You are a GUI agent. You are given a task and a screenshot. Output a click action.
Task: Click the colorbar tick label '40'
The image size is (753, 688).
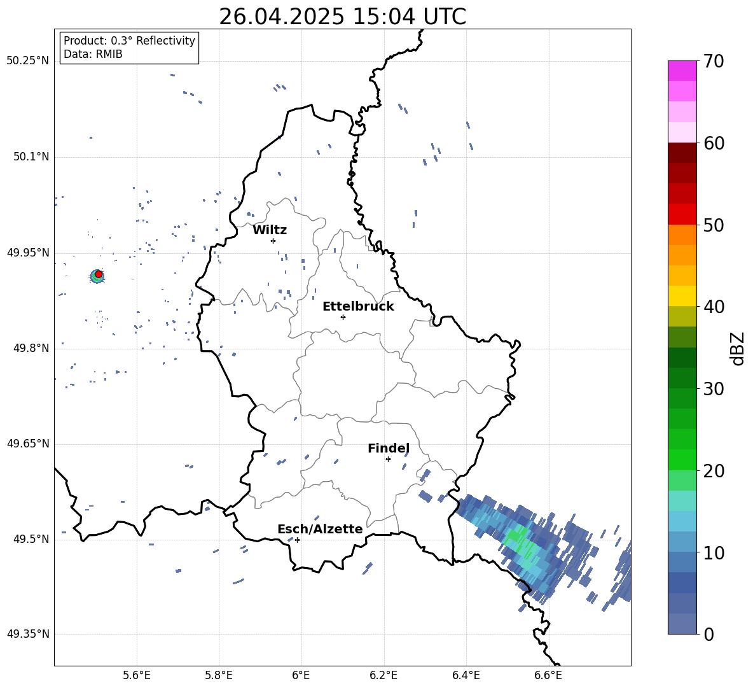(714, 307)
